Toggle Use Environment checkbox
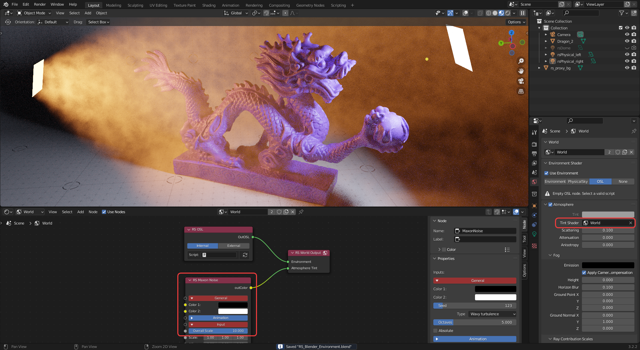 [546, 173]
